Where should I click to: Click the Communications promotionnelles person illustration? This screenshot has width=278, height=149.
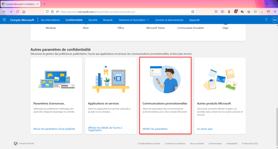165,79
